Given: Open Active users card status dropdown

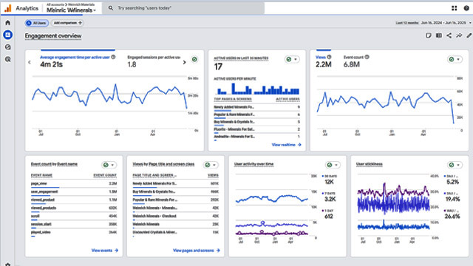Looking at the screenshot, I should 292,59.
